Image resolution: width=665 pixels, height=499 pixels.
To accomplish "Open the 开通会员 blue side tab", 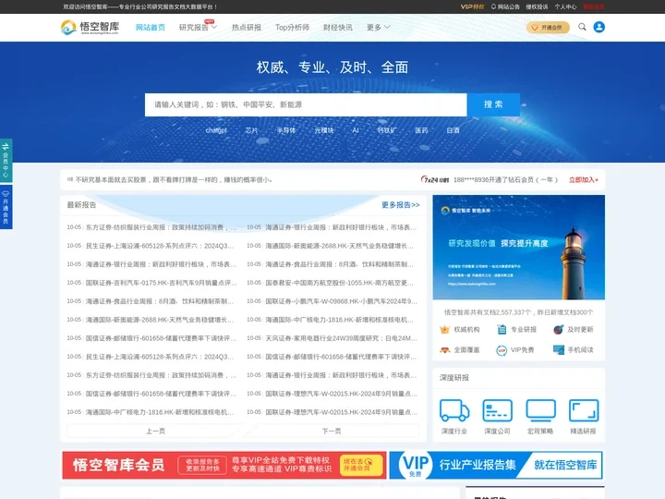I will pyautogui.click(x=6, y=207).
